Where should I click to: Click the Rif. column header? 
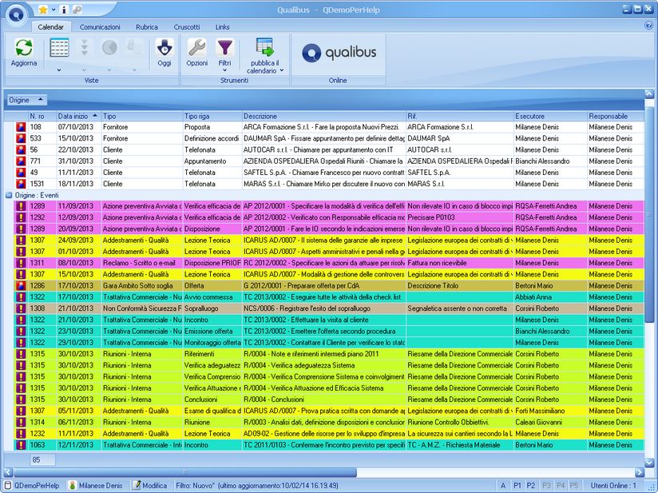[x=460, y=116]
